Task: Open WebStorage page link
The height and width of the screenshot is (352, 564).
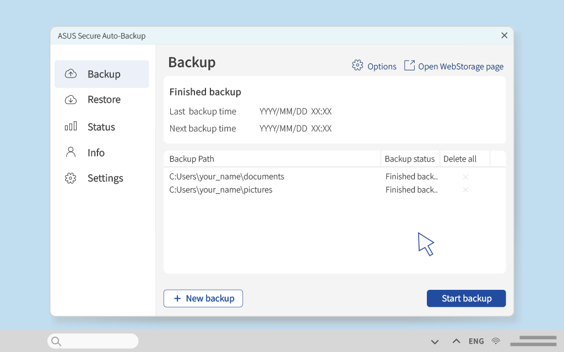Action: 460,67
